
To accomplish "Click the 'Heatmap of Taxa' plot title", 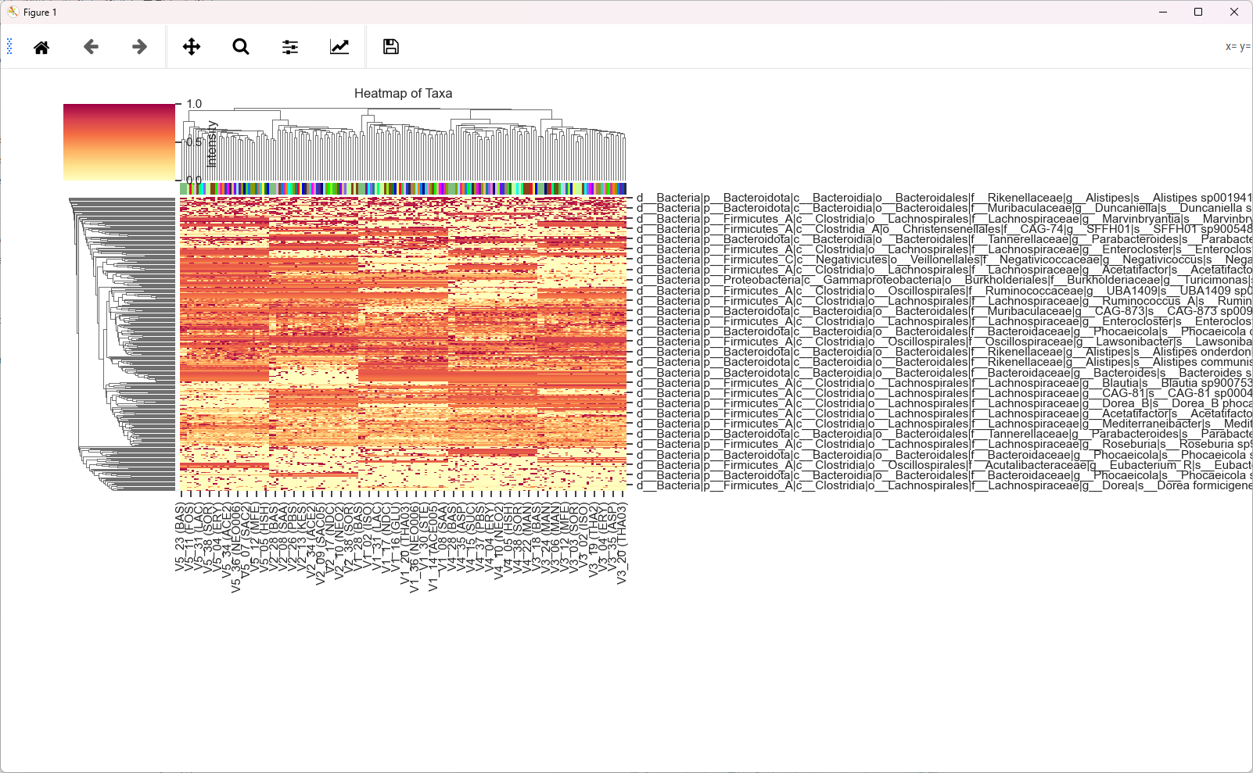I will tap(403, 93).
